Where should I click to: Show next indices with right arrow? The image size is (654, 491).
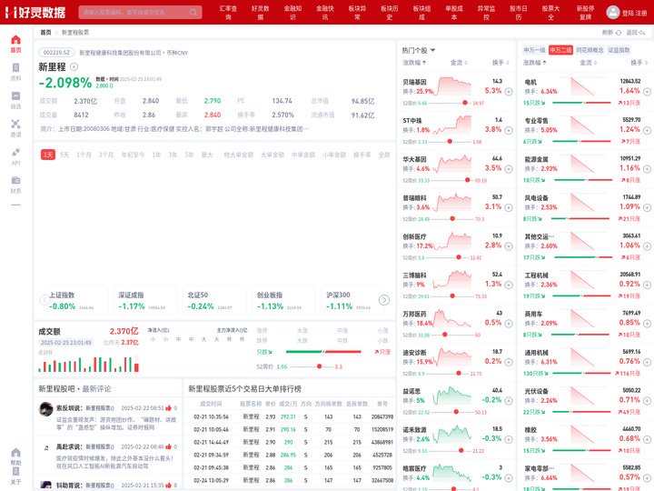[383, 300]
